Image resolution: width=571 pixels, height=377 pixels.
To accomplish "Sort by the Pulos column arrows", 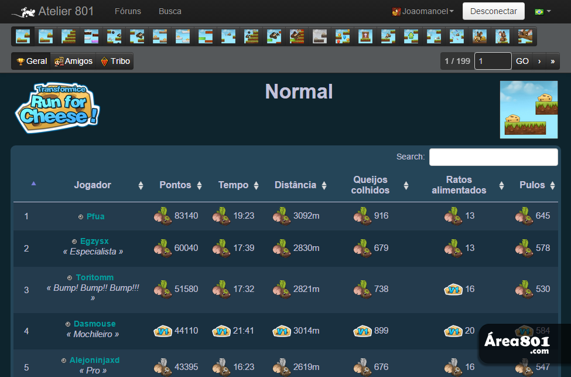I will point(552,186).
